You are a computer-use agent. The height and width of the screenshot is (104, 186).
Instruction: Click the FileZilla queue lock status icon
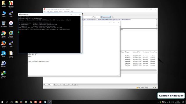coord(137,88)
